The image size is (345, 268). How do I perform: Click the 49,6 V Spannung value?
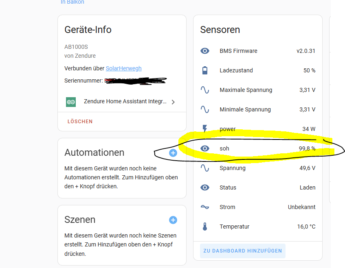point(308,168)
